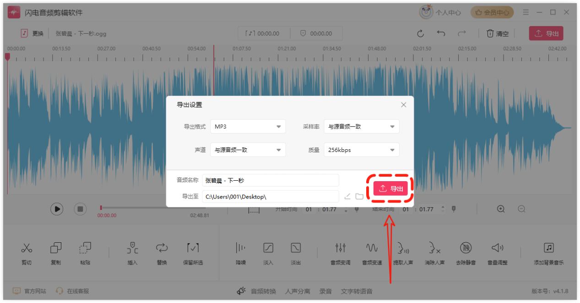
Task: Open the hamburger menu in title bar
Action: [526, 12]
